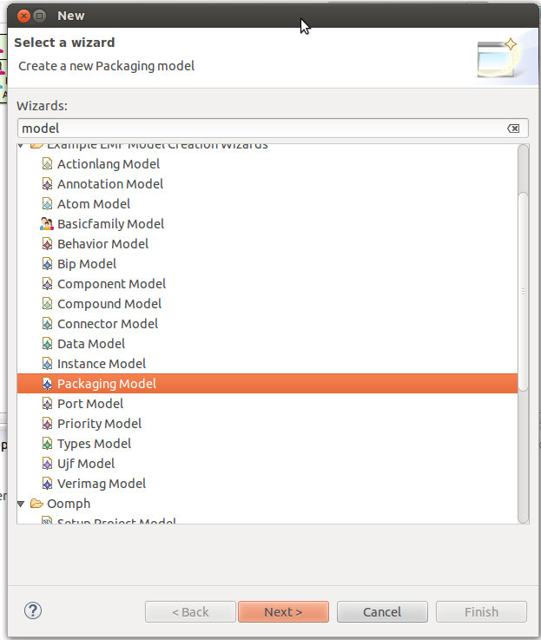This screenshot has width=541, height=640.
Task: Click the New dialog title bar
Action: coord(273,16)
